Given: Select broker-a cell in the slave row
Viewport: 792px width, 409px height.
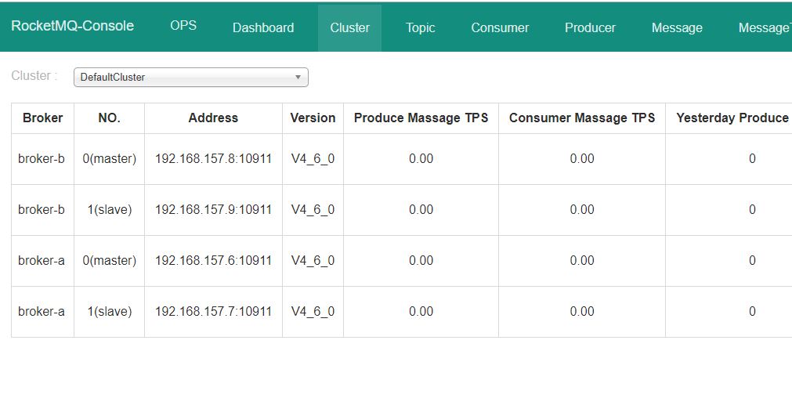Looking at the screenshot, I should [42, 312].
